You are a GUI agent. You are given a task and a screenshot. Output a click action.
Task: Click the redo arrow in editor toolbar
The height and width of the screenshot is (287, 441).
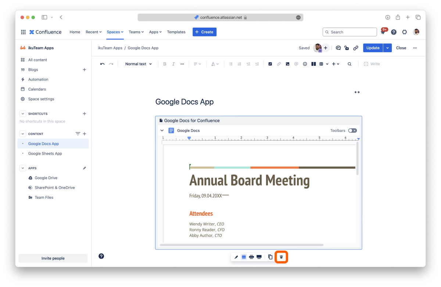[x=111, y=64]
